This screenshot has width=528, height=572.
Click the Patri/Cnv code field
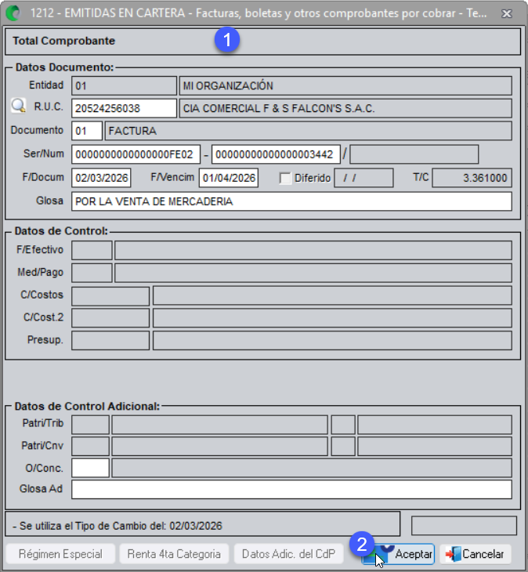[x=90, y=446]
